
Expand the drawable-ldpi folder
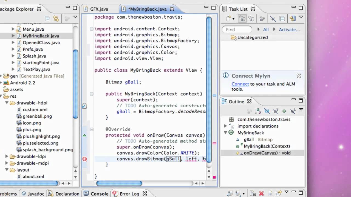pos(7,157)
